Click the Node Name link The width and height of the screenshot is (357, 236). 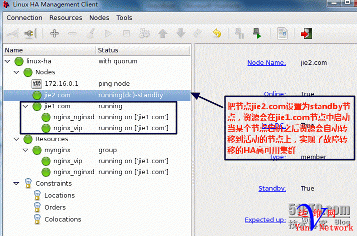[266, 63]
